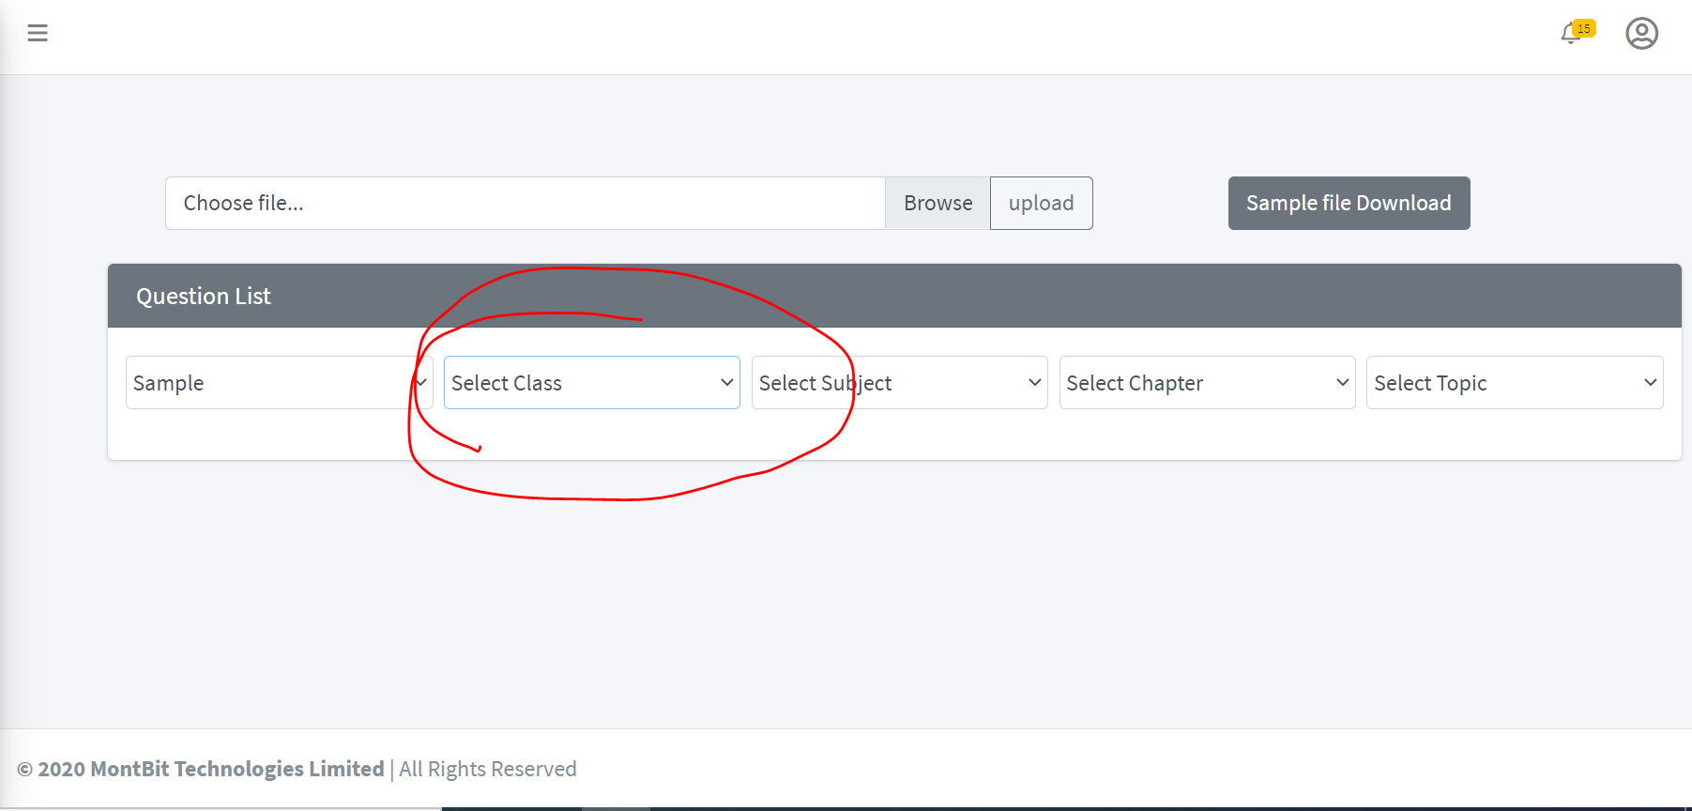Open the hamburger sidebar menu

pos(38,33)
